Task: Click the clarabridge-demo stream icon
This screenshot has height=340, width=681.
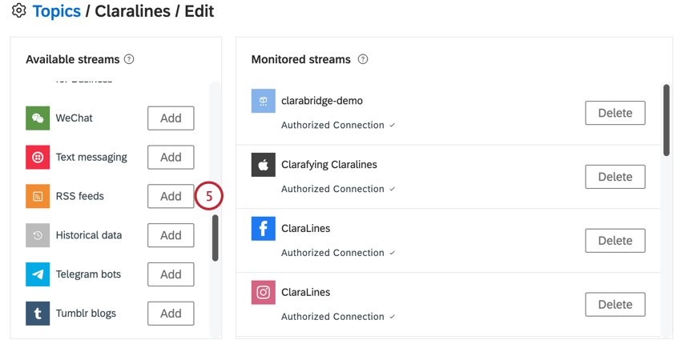Action: [264, 101]
